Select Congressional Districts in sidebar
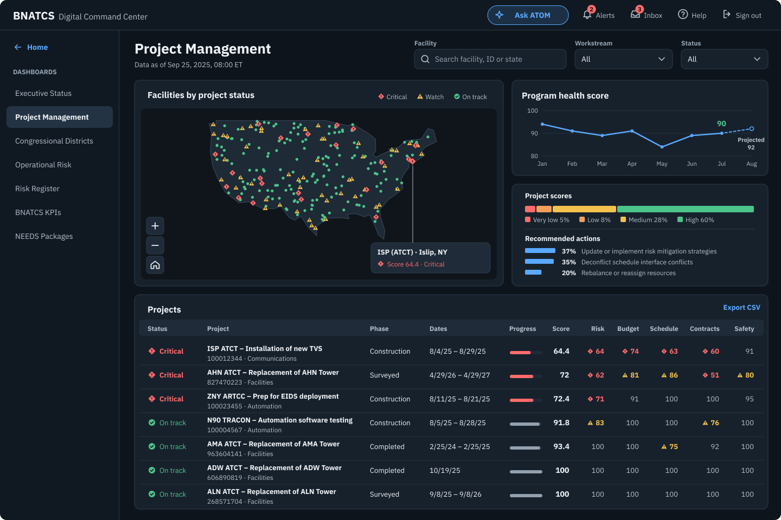Screen dimensions: 781x520 [x=60, y=141]
